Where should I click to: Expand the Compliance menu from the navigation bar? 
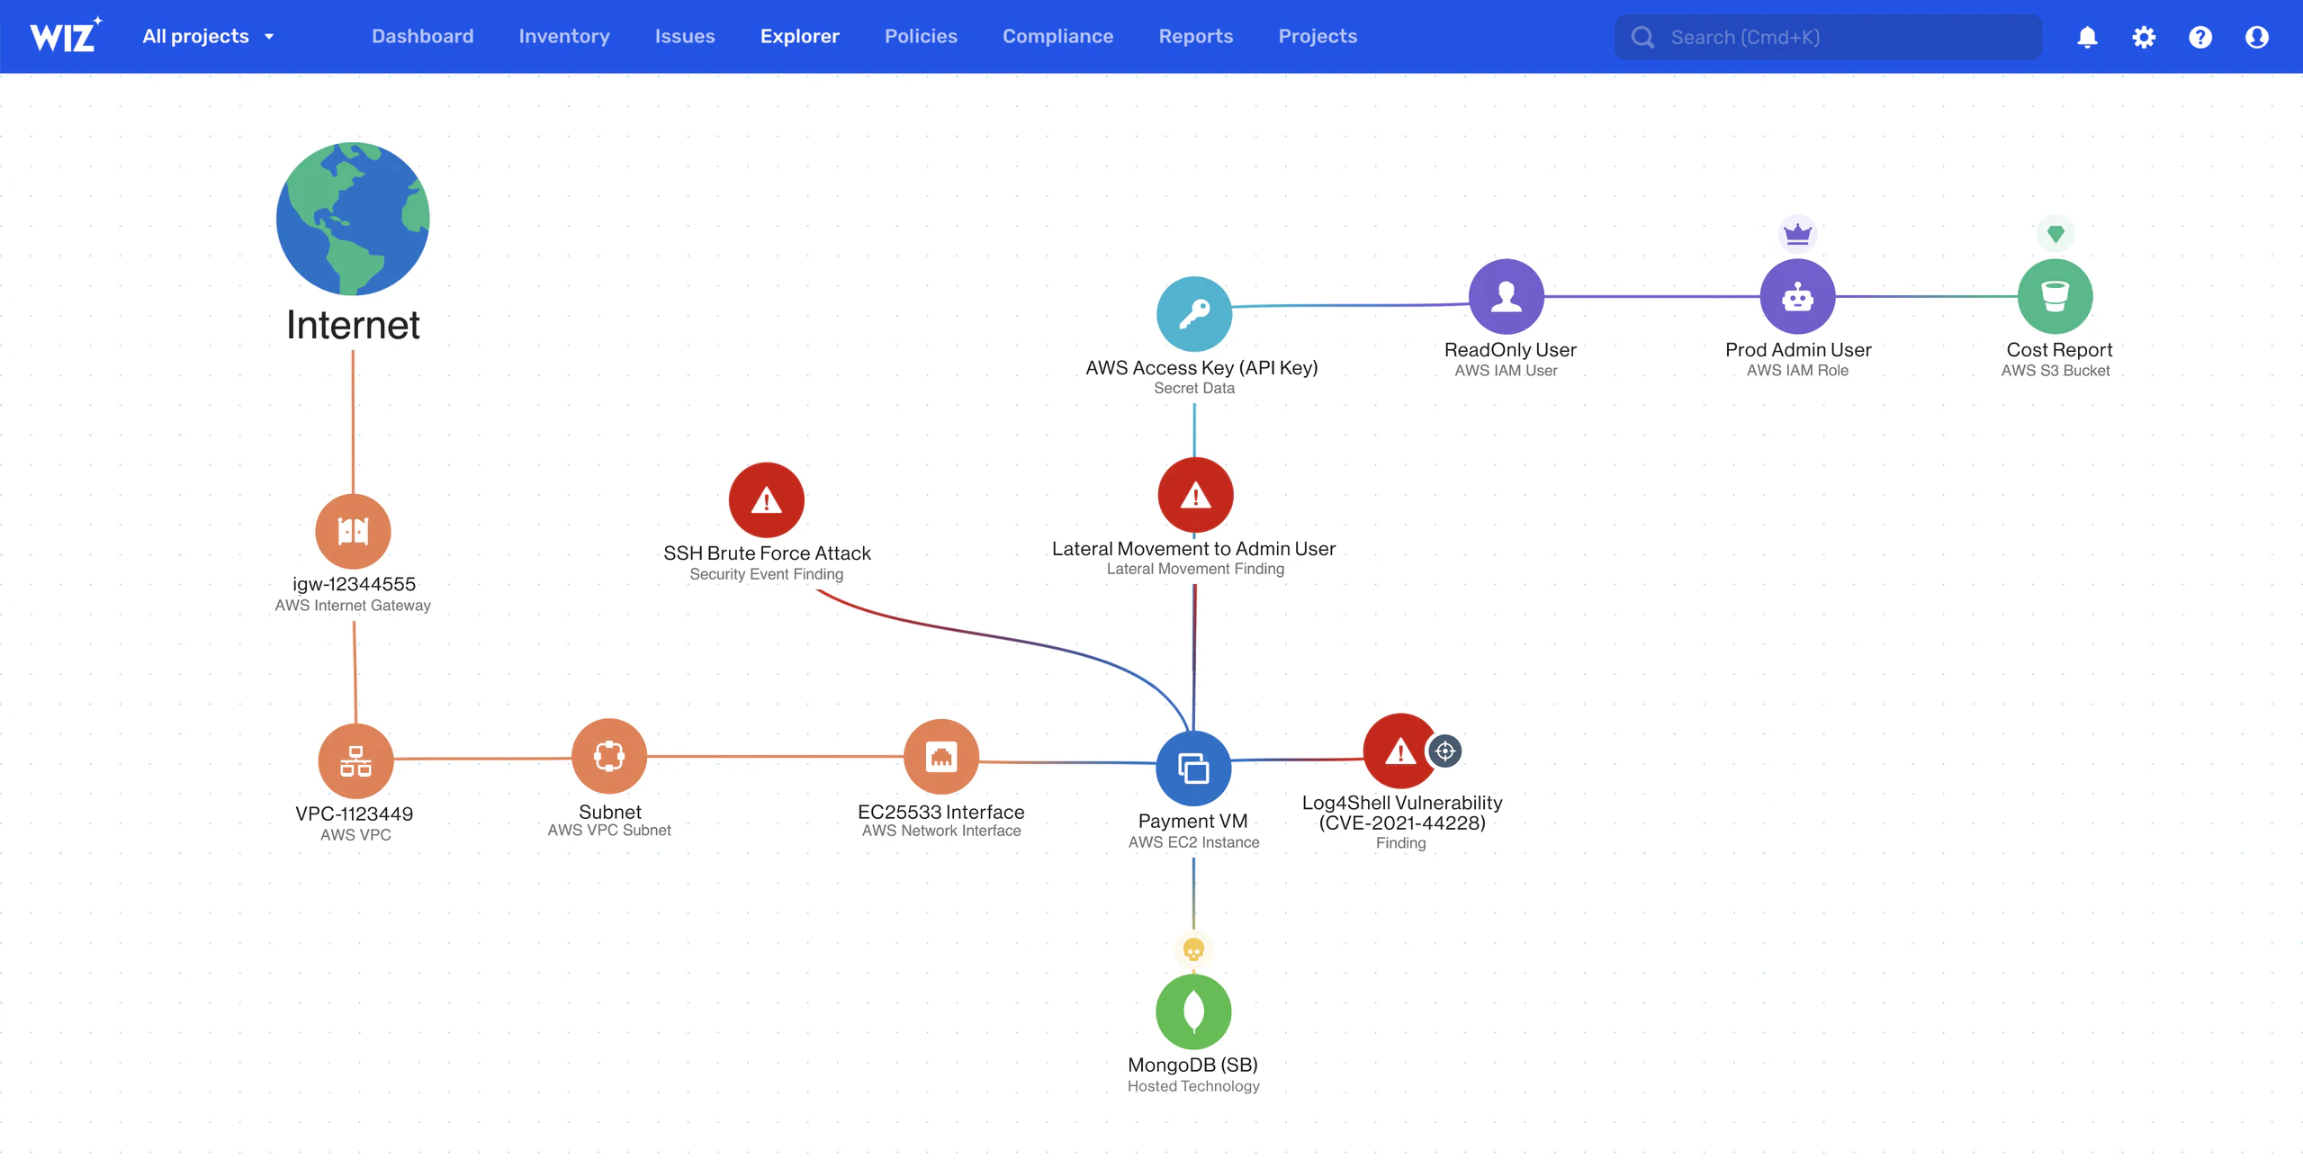coord(1057,36)
